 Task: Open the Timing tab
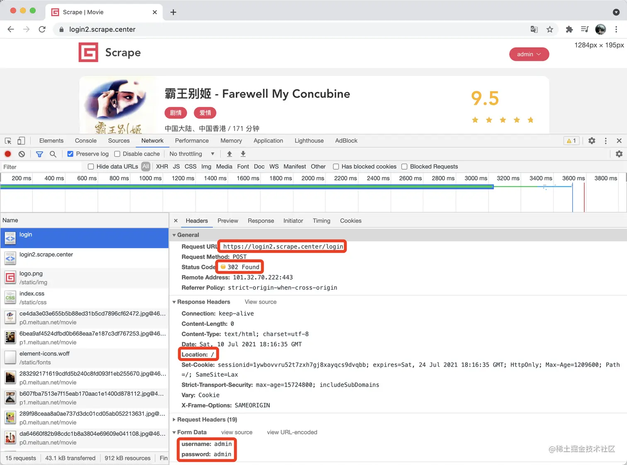pos(321,221)
